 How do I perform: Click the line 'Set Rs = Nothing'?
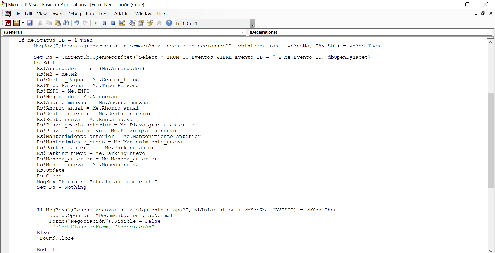click(x=61, y=187)
